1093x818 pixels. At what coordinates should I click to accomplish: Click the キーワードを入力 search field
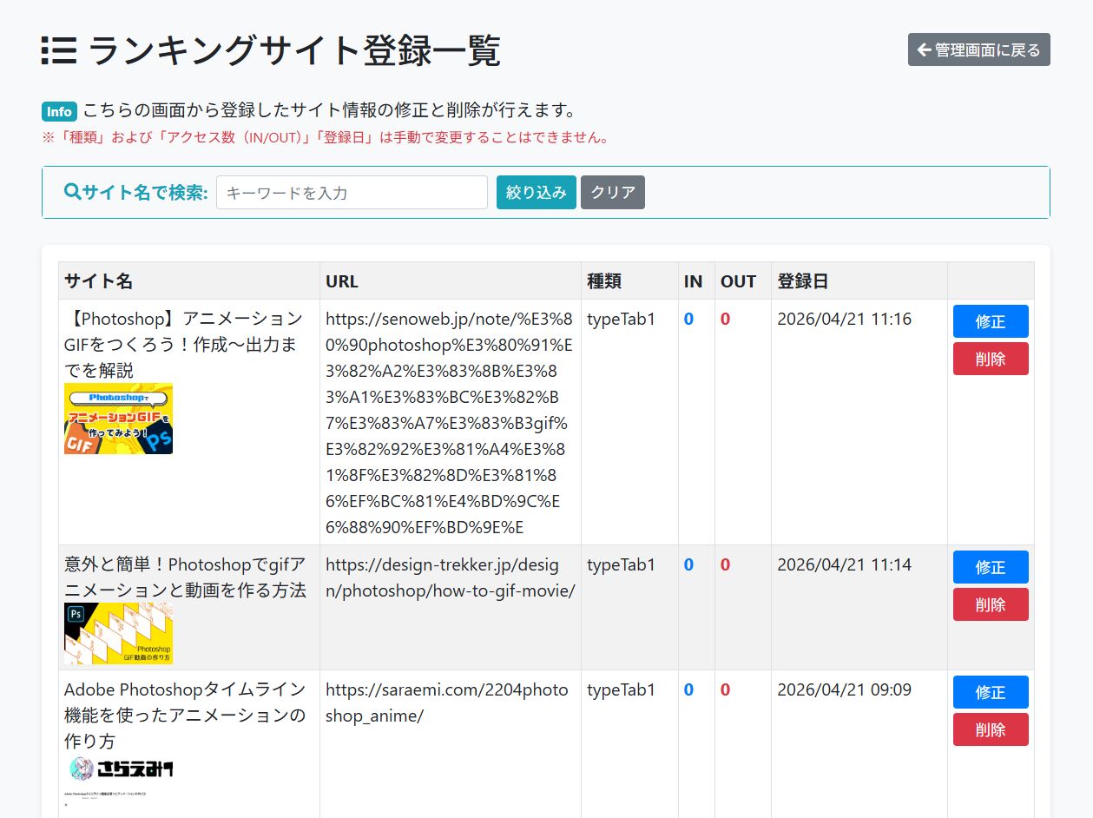coord(352,193)
